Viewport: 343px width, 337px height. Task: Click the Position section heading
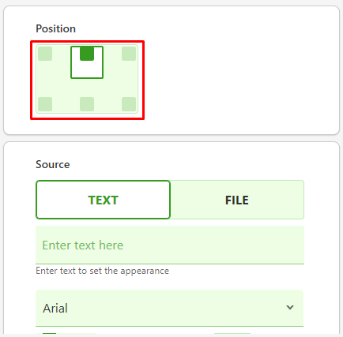coord(55,28)
